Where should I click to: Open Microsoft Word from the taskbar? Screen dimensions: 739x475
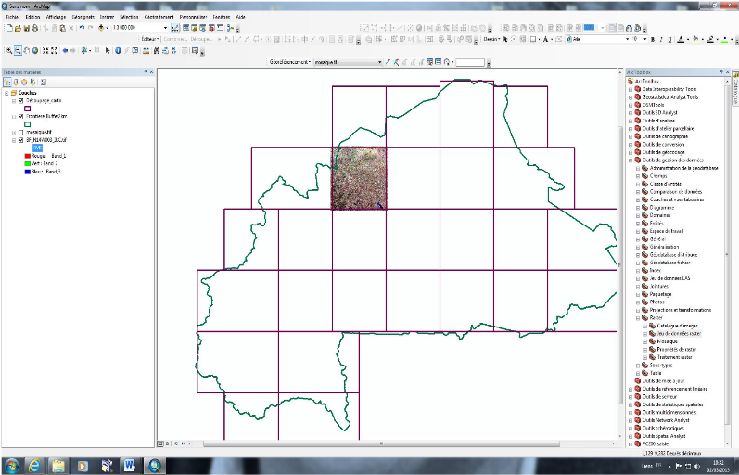tap(130, 464)
